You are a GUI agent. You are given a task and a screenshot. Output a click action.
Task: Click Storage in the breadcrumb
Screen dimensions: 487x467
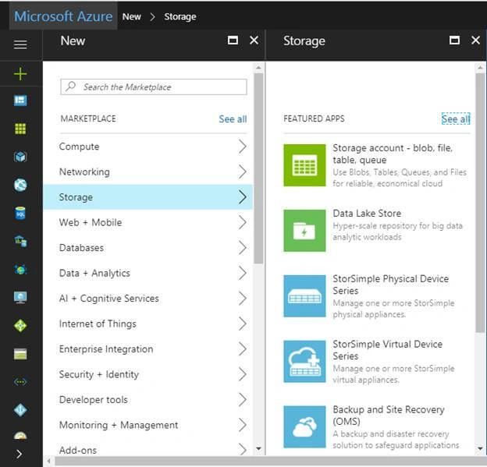click(180, 16)
